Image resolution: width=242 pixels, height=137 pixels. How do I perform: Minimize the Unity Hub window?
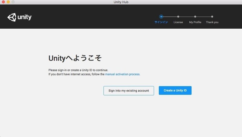pyautogui.click(x=8, y=2)
